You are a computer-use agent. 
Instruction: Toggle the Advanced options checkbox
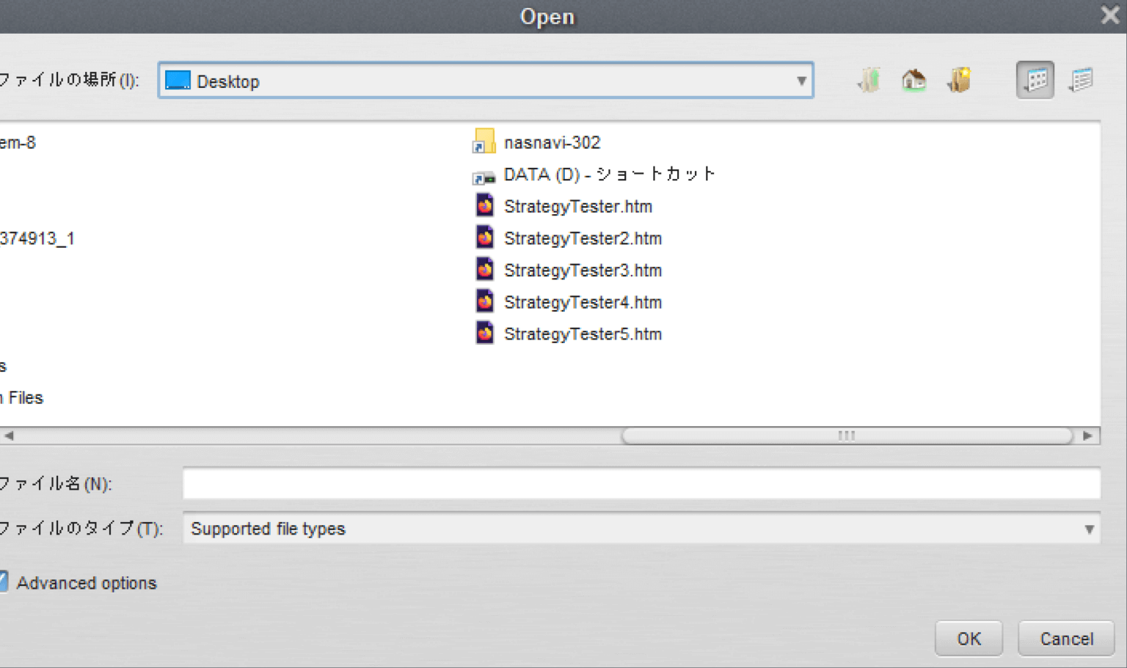(x=3, y=581)
